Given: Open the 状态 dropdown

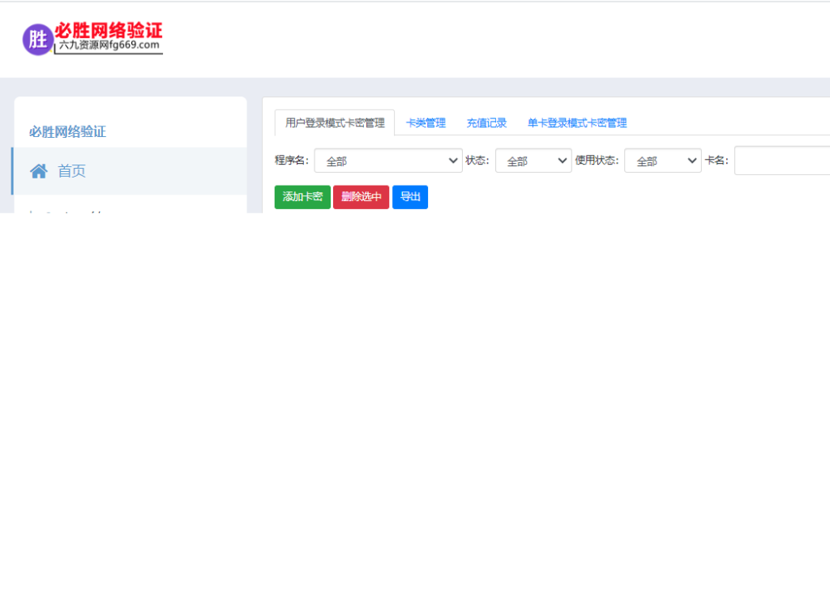Looking at the screenshot, I should click(x=533, y=161).
